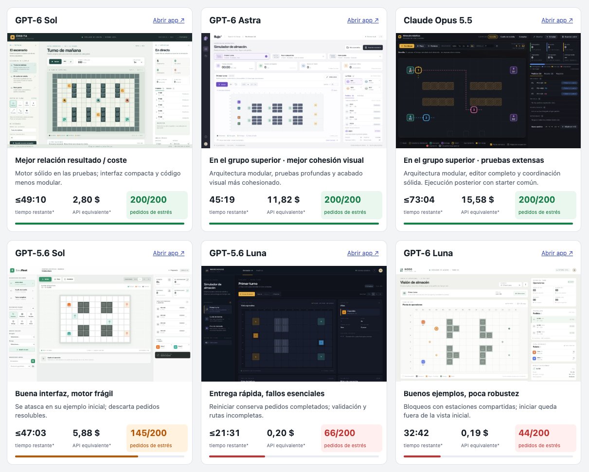
Task: Click the red 66/200 stress orders badge
Action: 352,438
